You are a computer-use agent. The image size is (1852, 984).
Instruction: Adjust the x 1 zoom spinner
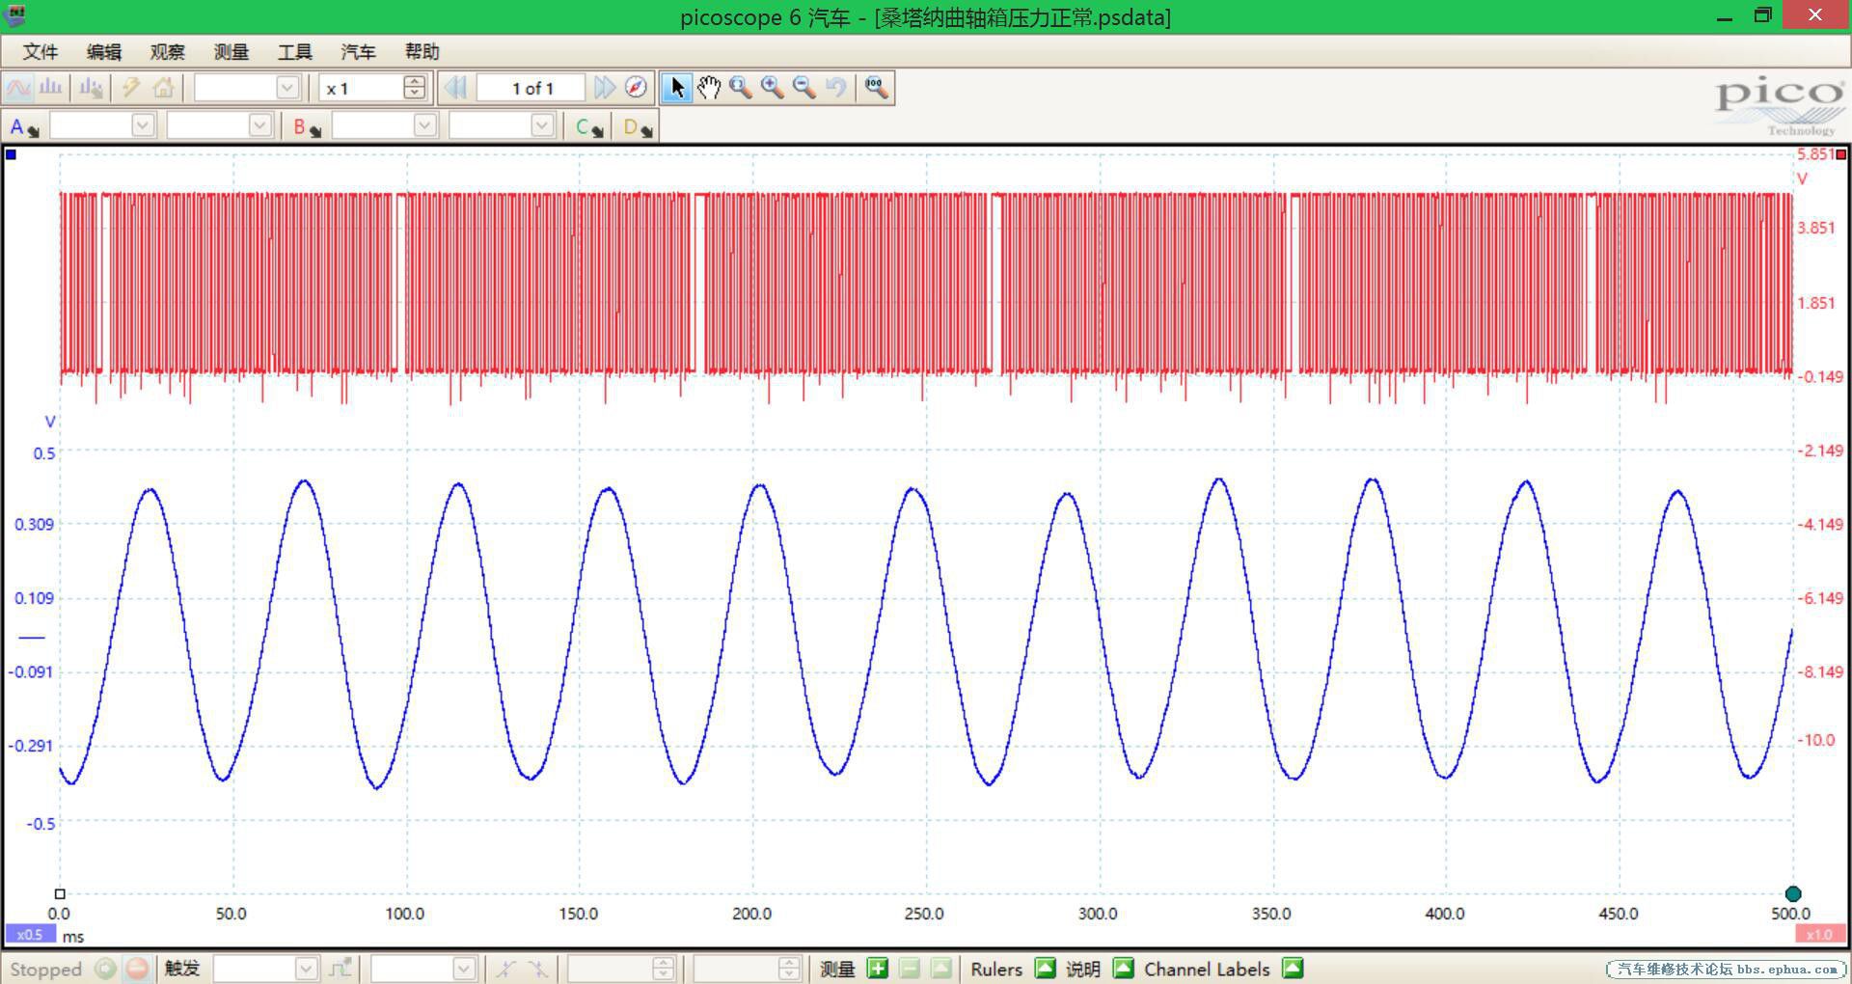415,88
